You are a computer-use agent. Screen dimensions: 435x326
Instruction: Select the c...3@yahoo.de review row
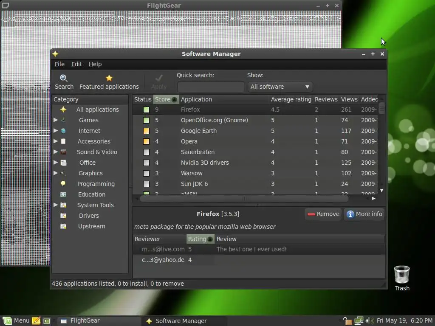click(259, 260)
